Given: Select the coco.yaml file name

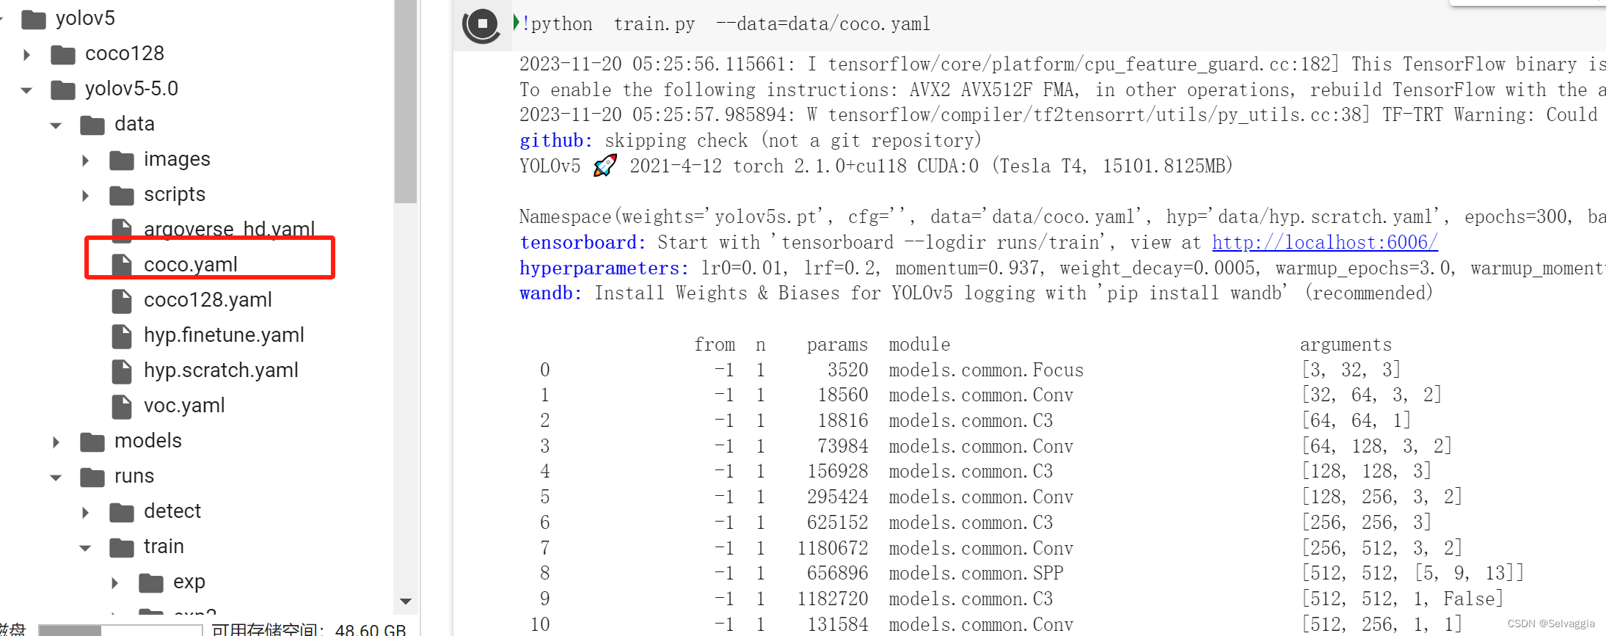Looking at the screenshot, I should point(191,264).
